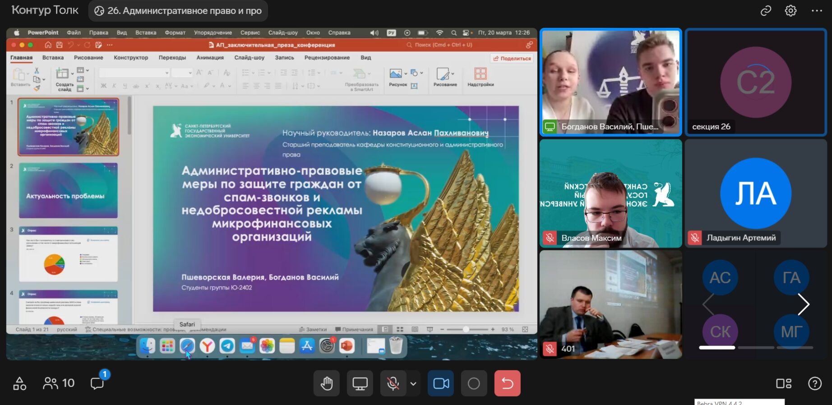This screenshot has height=405, width=832.
Task: Open the layout switcher icon
Action: pyautogui.click(x=784, y=383)
